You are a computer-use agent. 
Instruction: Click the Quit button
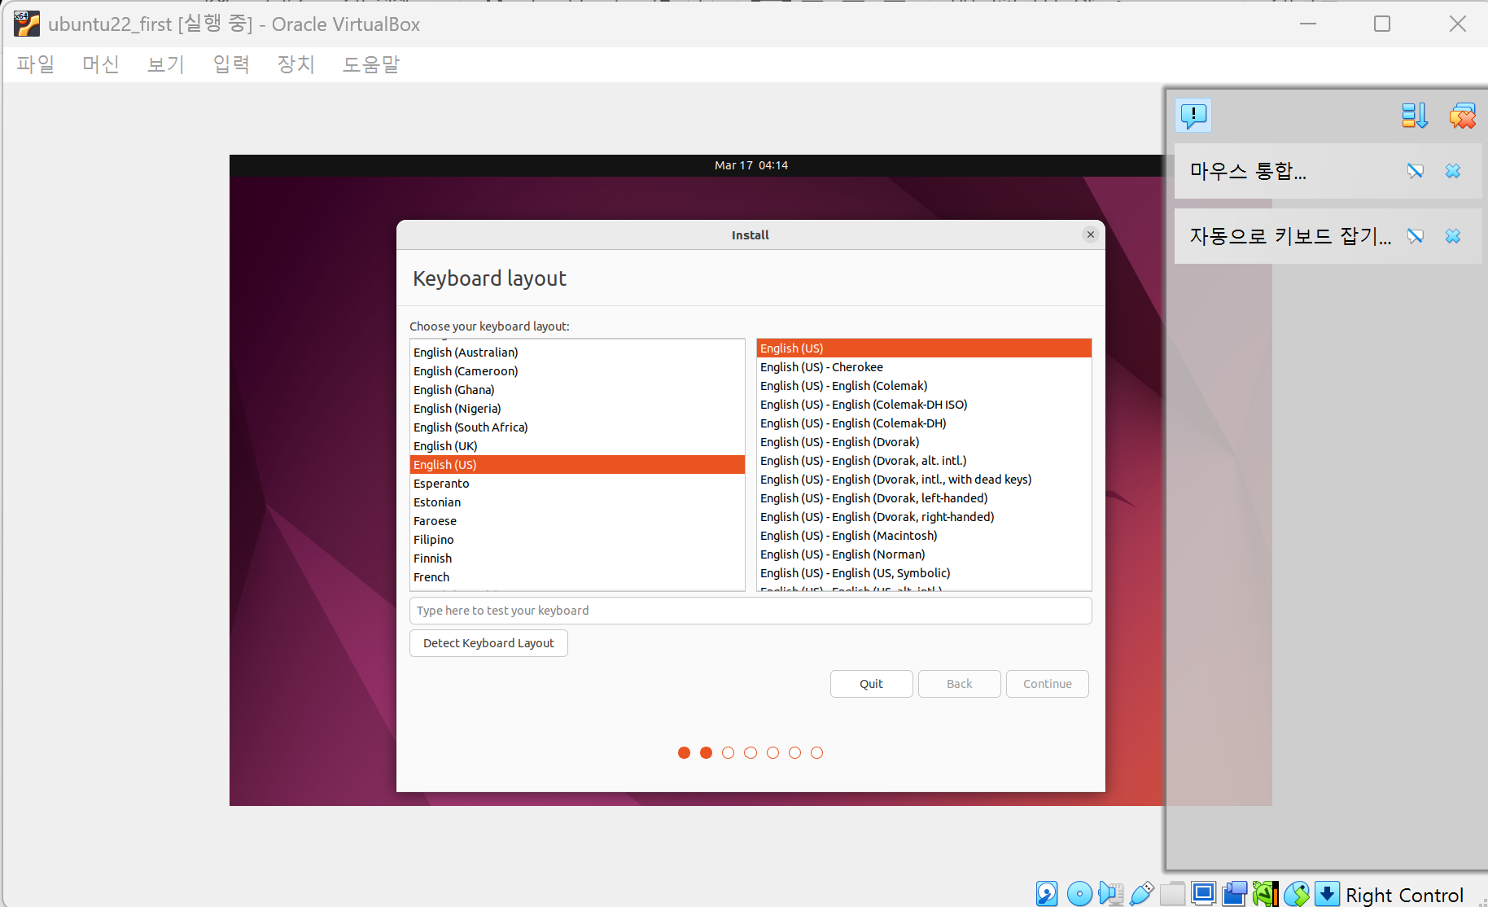871,684
